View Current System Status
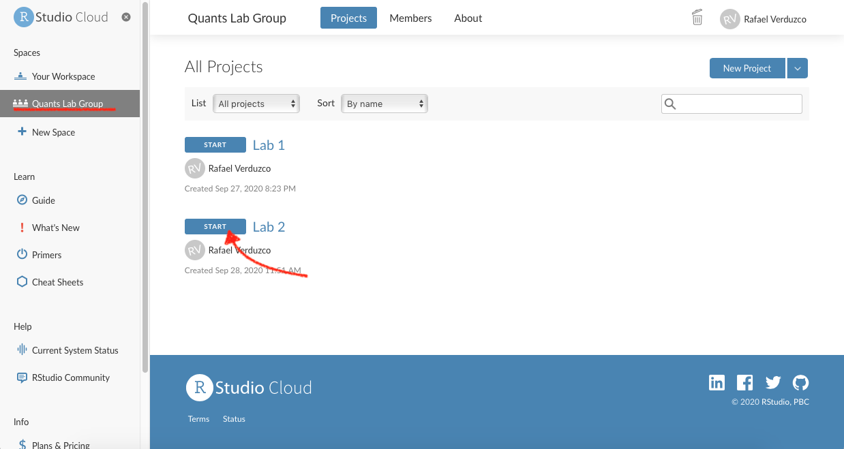The height and width of the screenshot is (449, 844). pyautogui.click(x=75, y=350)
